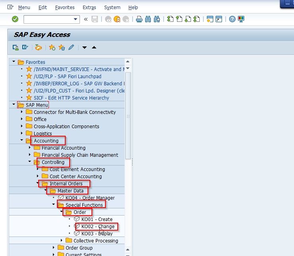Click the Delete Favorites star icon
The height and width of the screenshot is (256, 294).
62,48
